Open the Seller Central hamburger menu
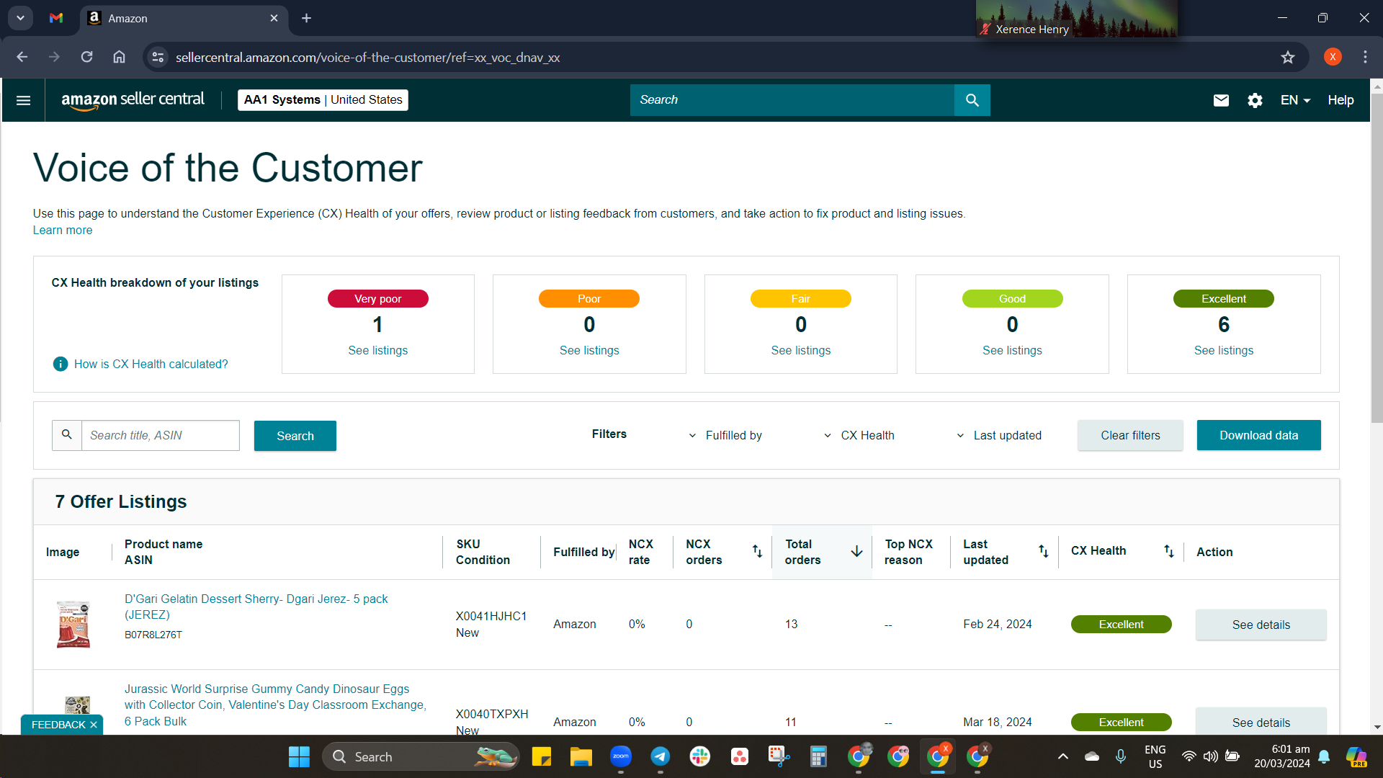 [x=23, y=100]
